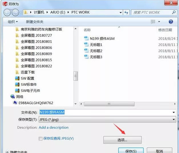Toggle 保存后查阅 JPEG(V) checkbox
The width and height of the screenshot is (179, 153).
pyautogui.click(x=41, y=139)
